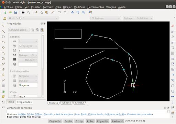Open the Herramientas menu
This screenshot has height=124, width=176.
pos(96,7)
